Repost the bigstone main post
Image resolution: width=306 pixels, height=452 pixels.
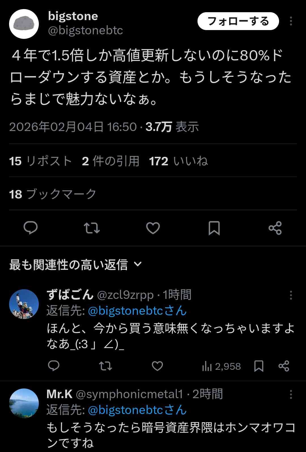[92, 228]
